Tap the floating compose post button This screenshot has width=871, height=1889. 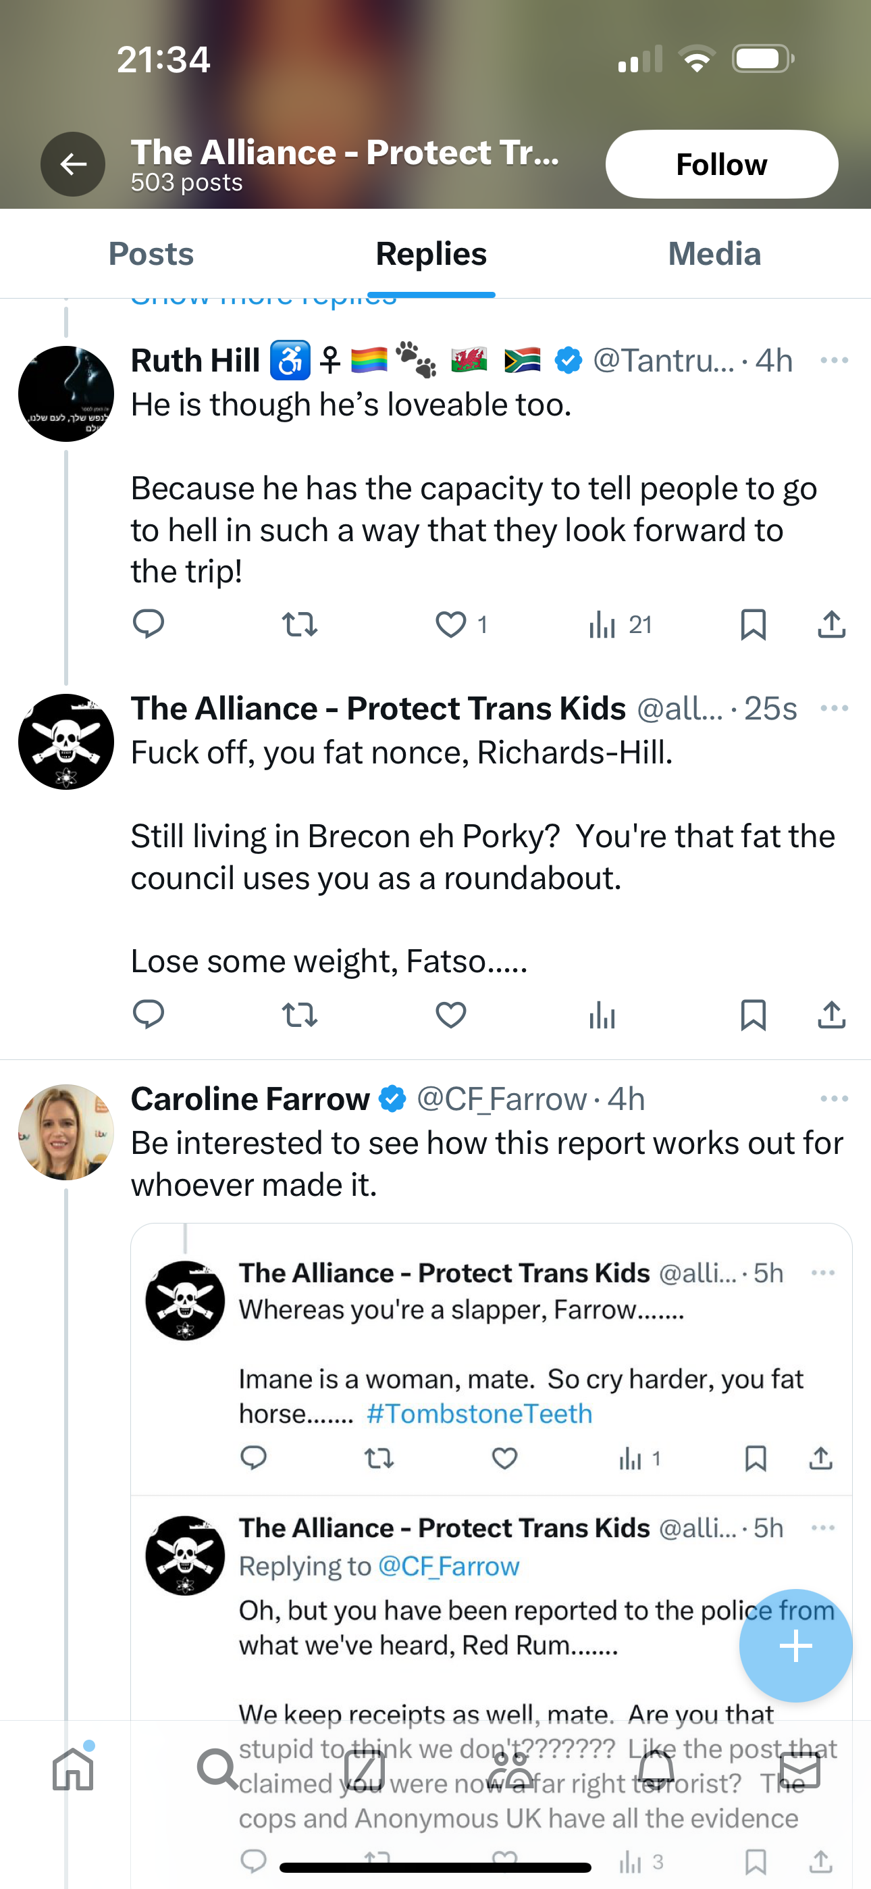click(x=795, y=1646)
